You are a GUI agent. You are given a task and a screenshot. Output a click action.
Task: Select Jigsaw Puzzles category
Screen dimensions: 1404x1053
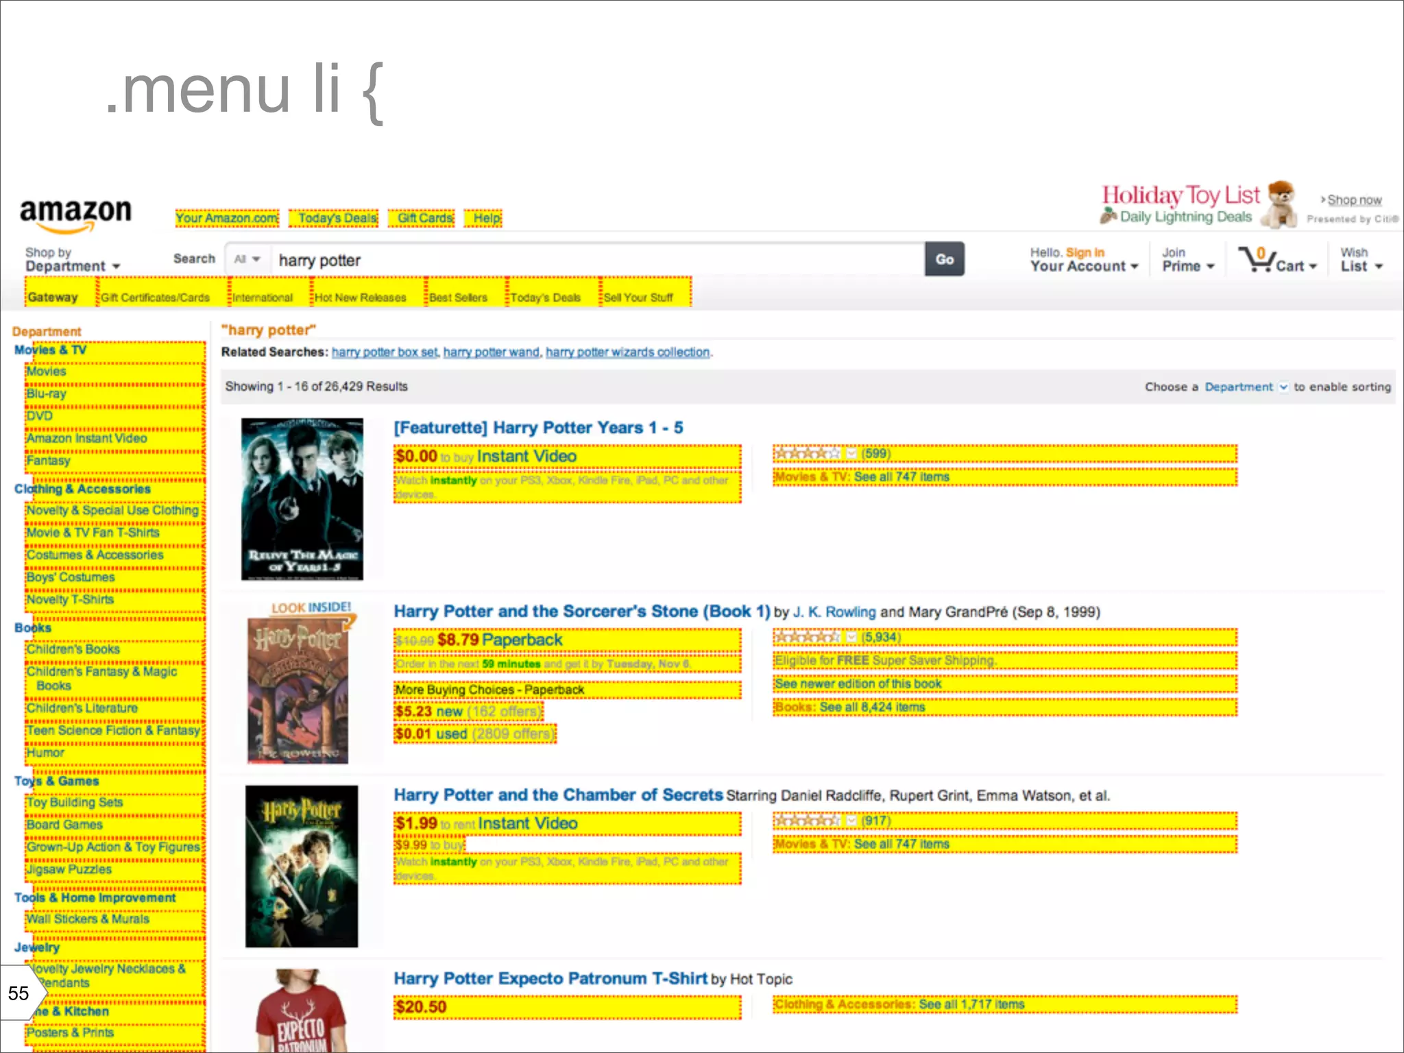69,869
